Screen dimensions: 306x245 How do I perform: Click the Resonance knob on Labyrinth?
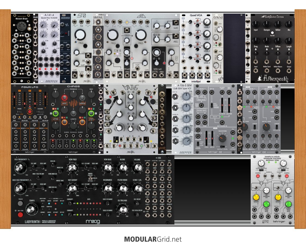click(108, 188)
